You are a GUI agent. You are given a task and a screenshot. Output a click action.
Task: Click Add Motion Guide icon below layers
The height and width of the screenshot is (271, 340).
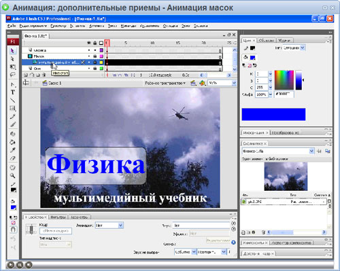[x=32, y=75]
